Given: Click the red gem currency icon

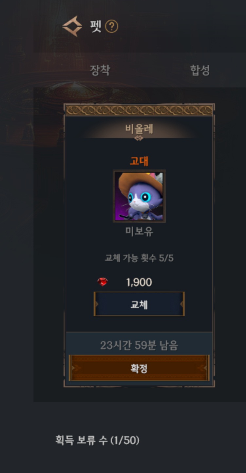Looking at the screenshot, I should coord(103,282).
